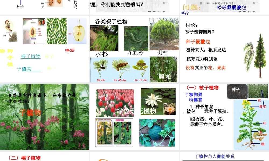Click the 裸子植物 underlined link
269x161 pixels.
(x=31, y=56)
